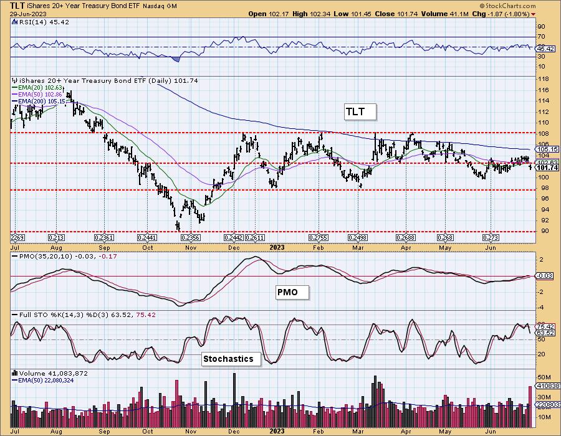Click the Chg -1.87 (-1.80%) value
This screenshot has width=561, height=436.
pyautogui.click(x=501, y=14)
